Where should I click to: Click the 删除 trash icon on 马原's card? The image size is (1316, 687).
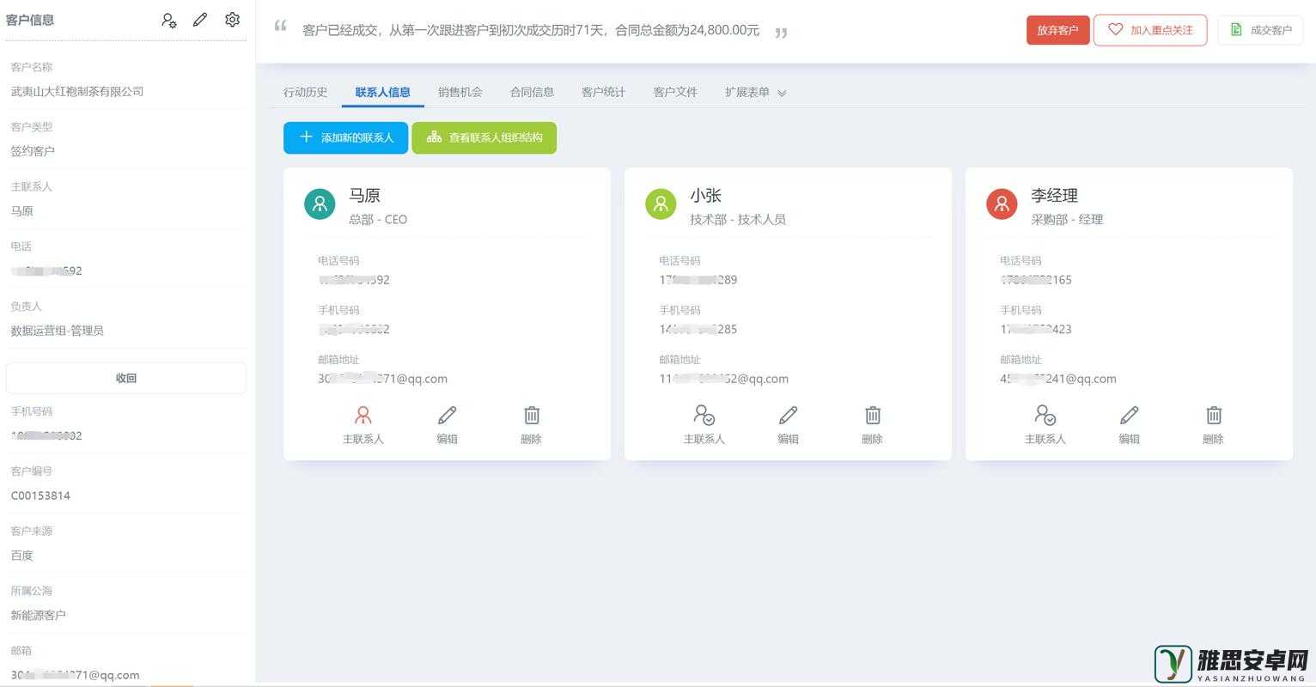[532, 416]
